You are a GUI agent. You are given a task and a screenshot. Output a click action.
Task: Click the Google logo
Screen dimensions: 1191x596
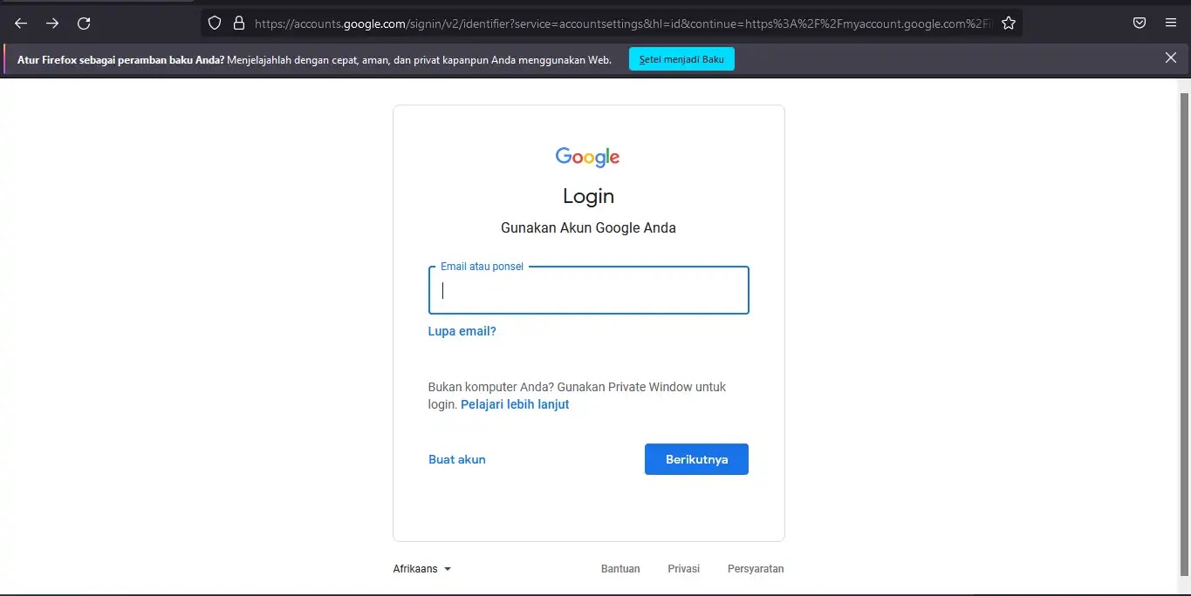point(588,157)
